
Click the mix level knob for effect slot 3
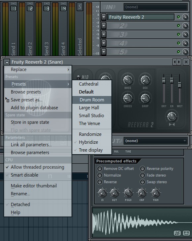click(185, 34)
